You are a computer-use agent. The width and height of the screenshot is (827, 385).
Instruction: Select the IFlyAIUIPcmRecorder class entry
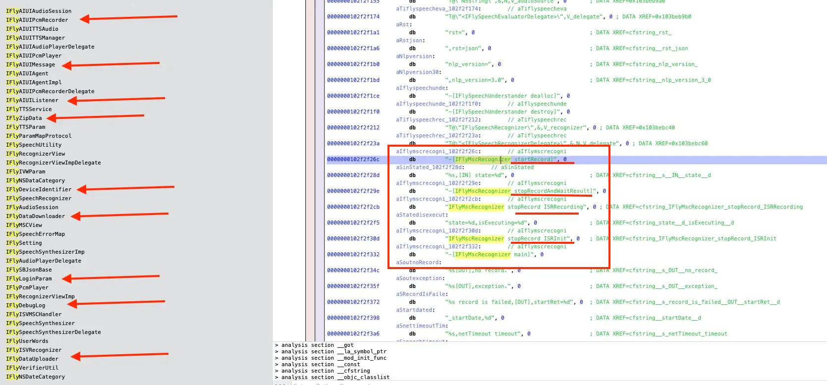tap(37, 20)
